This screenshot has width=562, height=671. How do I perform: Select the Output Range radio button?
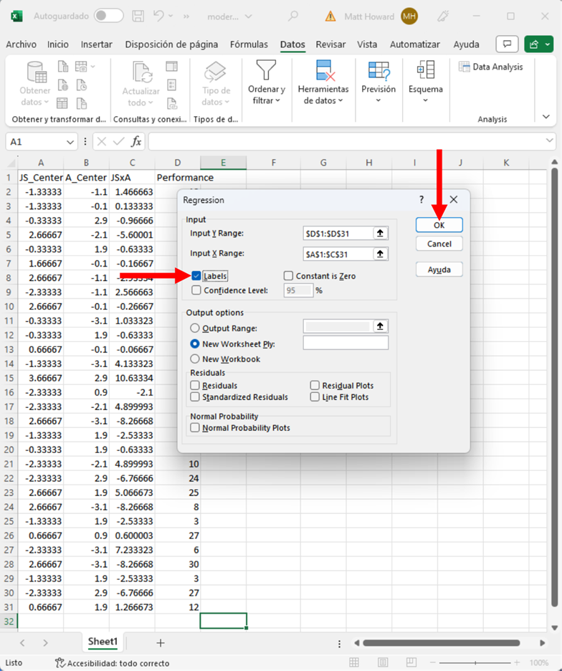point(195,328)
